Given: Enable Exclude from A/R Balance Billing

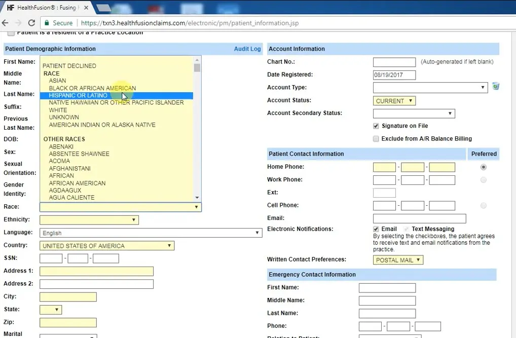Looking at the screenshot, I should coord(376,139).
